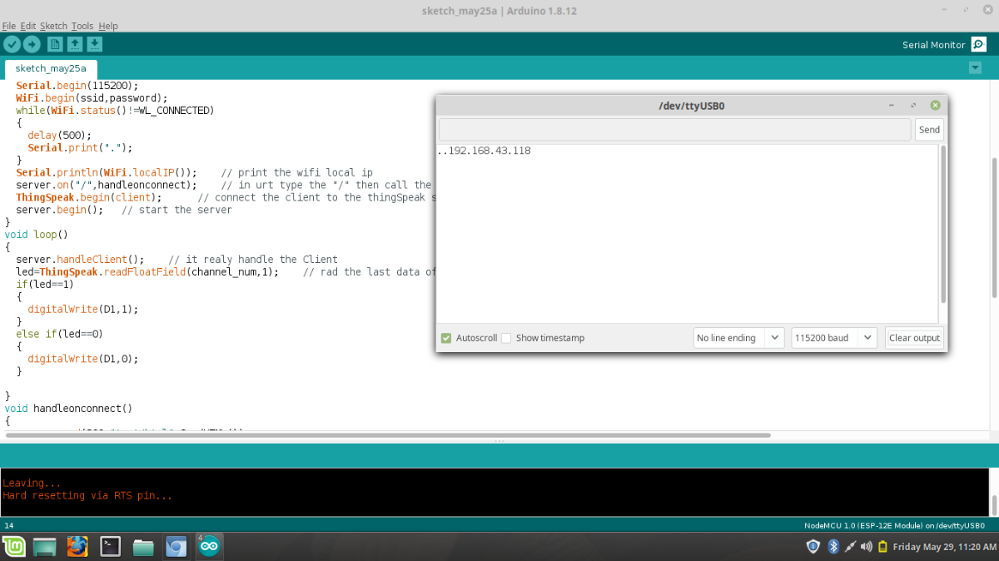
Task: Change the 115200 baud rate dropdown
Action: click(833, 338)
